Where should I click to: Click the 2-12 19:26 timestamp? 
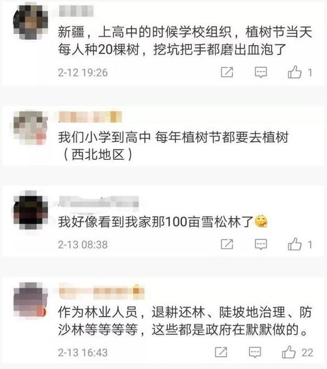click(x=82, y=73)
